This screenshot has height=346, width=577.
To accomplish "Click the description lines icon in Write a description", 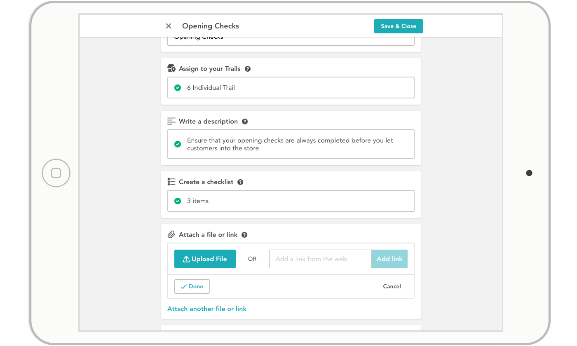I will click(171, 121).
